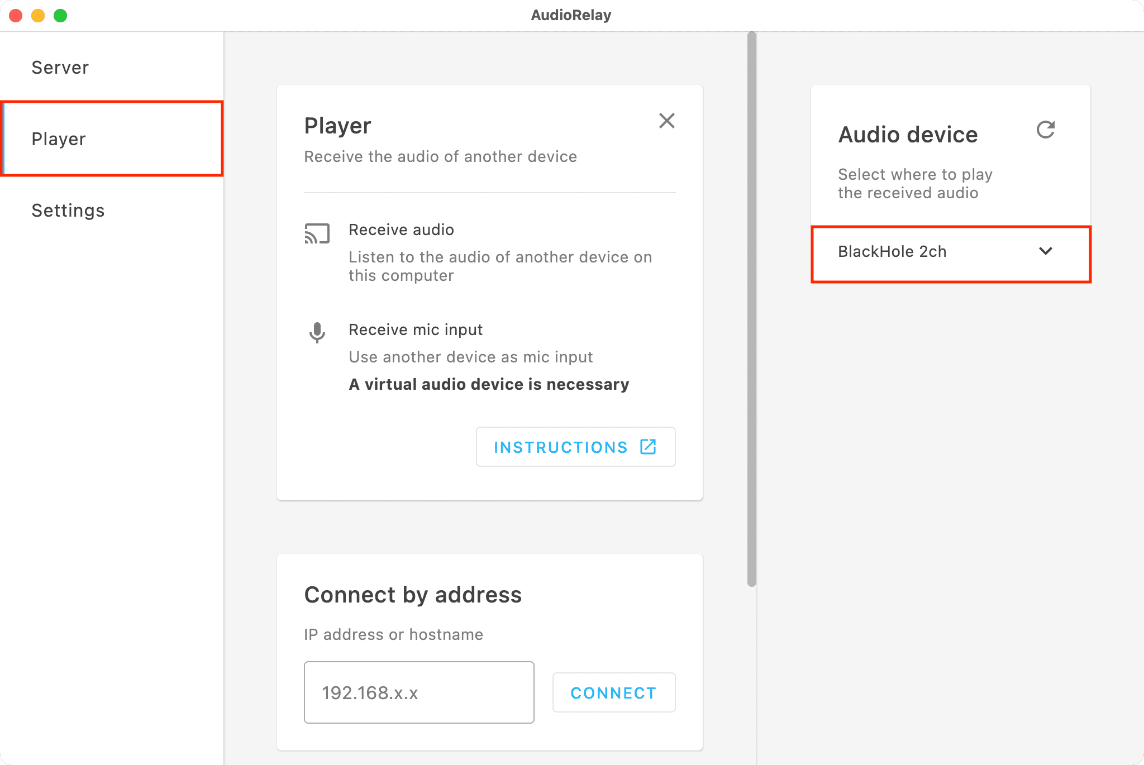Screen dimensions: 1144x765
Task: Click the 'Receive mic input' heading text
Action: 416,330
